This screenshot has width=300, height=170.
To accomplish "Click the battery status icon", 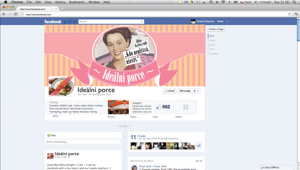I will [x=256, y=2].
